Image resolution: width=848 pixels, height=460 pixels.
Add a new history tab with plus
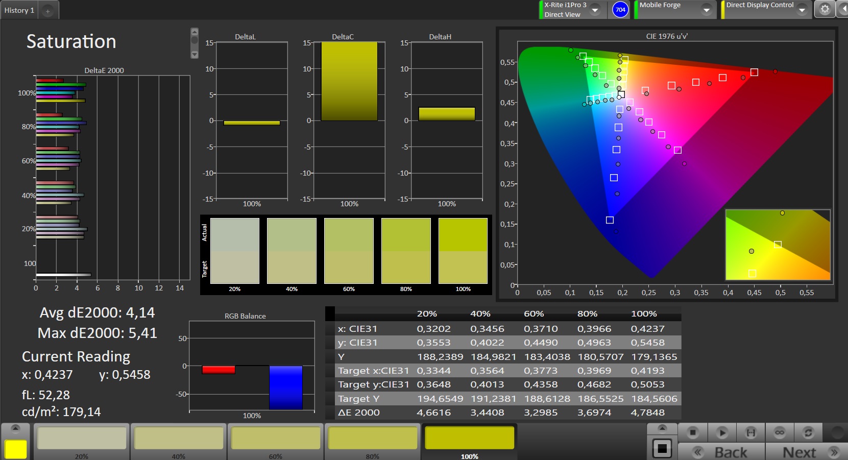48,11
